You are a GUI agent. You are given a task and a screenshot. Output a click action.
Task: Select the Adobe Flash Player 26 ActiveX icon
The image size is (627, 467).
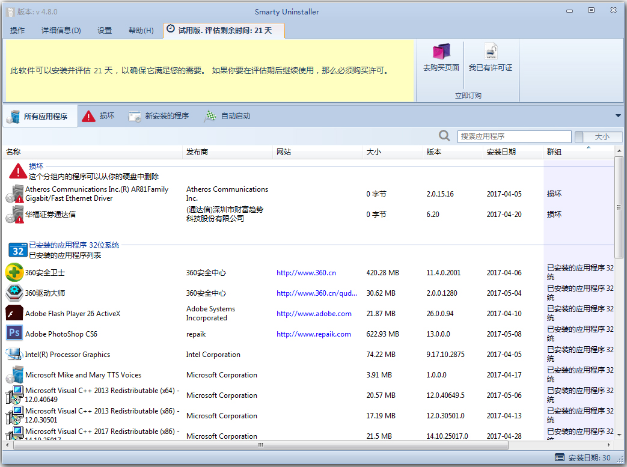coord(14,314)
